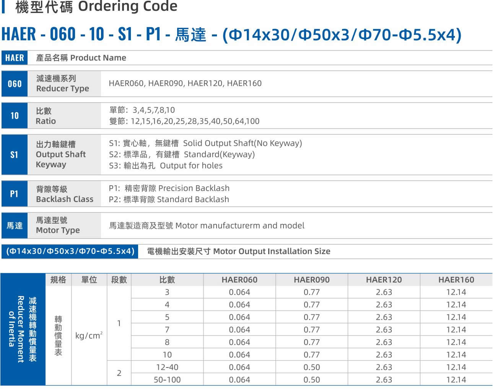Click HAER090 value 0.50 in 12-40 row
497x392 pixels.
[312, 367]
